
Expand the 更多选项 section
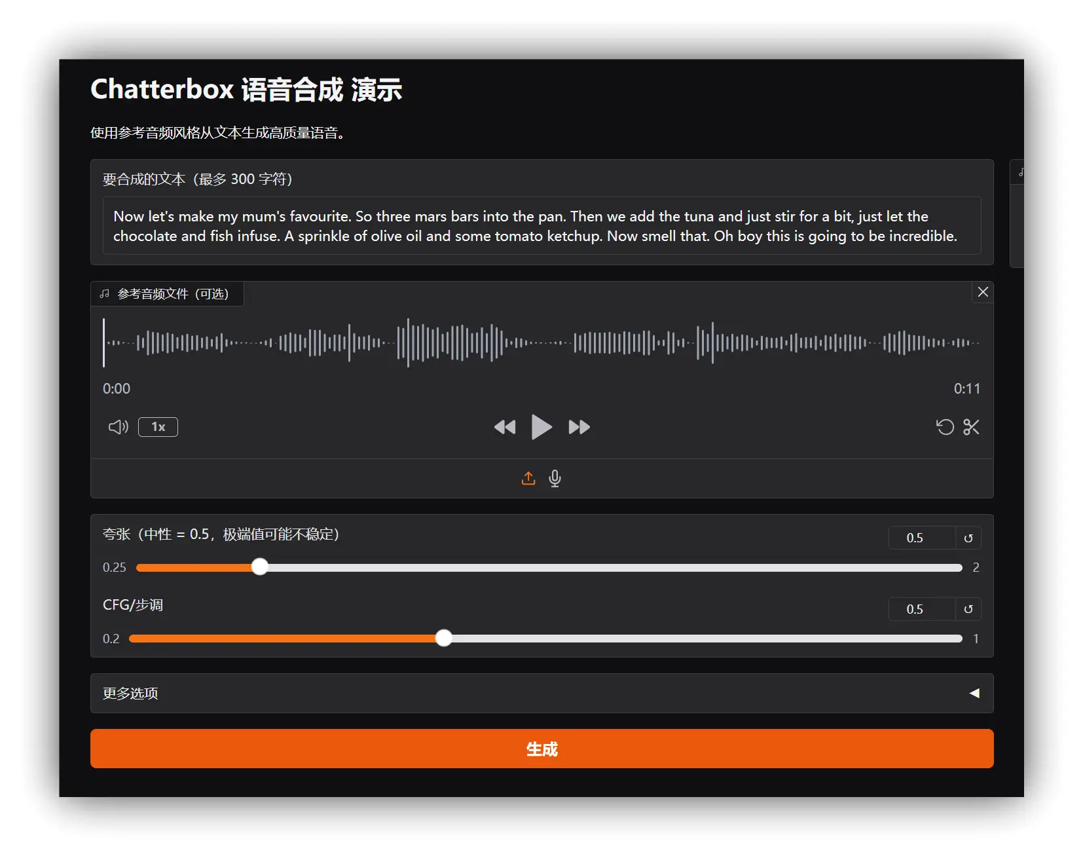point(541,693)
